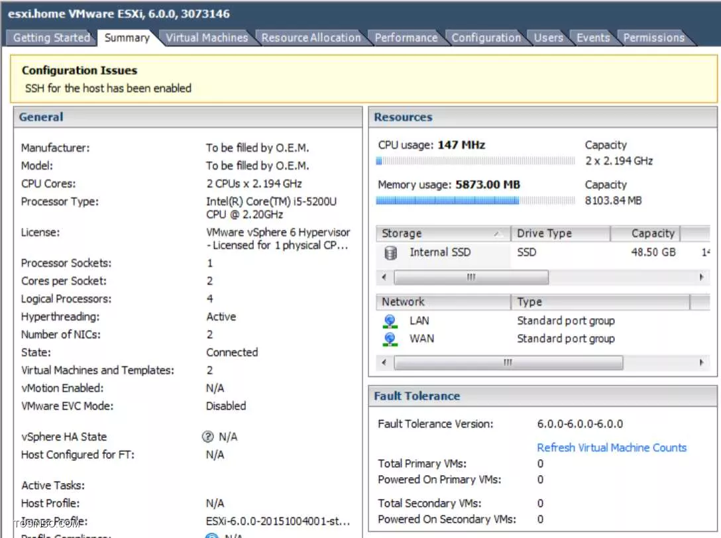Click the Resources panel header

click(x=543, y=117)
